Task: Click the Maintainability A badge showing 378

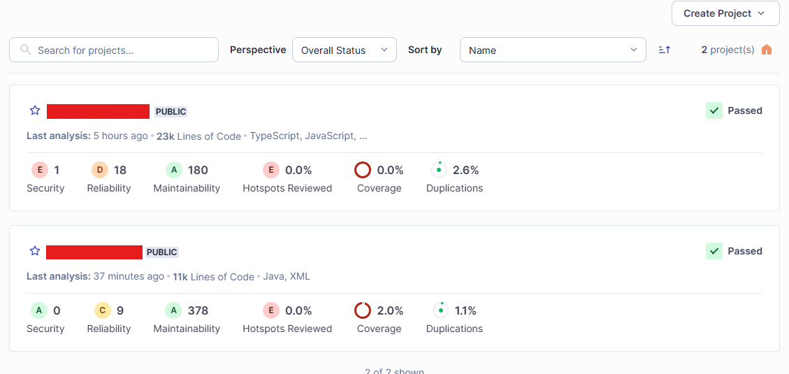Action: coord(173,310)
